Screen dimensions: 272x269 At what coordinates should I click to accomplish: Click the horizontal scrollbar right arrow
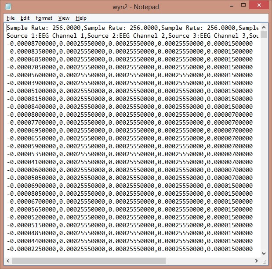257,261
